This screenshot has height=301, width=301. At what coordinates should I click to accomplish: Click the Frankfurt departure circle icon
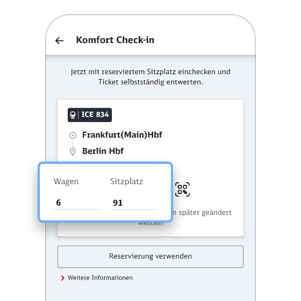point(73,135)
